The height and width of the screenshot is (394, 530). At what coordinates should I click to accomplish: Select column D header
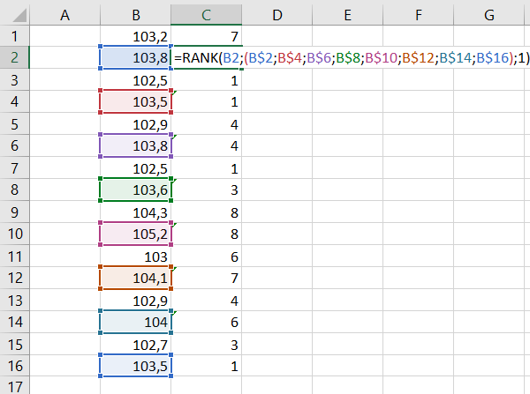click(276, 15)
